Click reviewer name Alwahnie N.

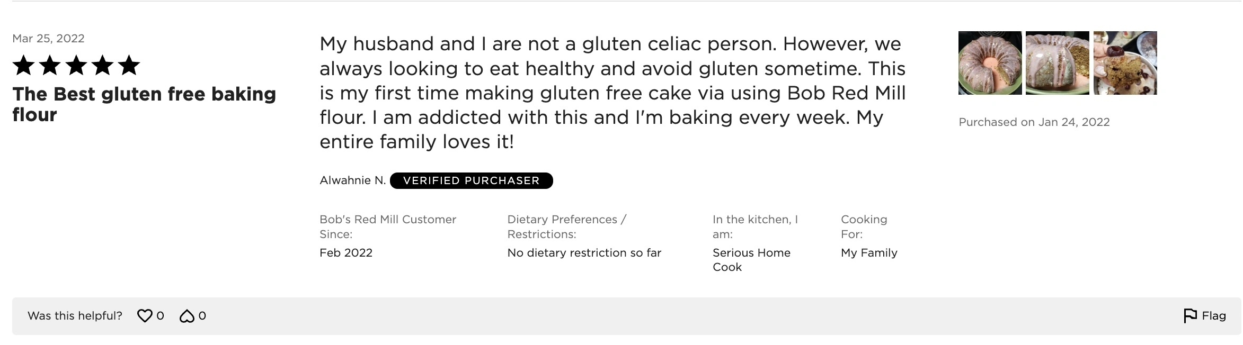[352, 180]
